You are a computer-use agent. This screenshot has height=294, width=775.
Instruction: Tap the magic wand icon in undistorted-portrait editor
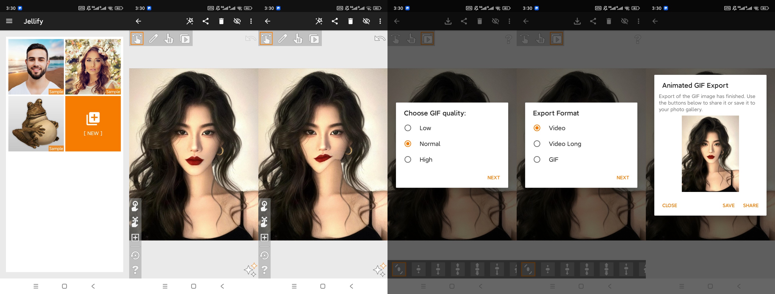coord(190,21)
